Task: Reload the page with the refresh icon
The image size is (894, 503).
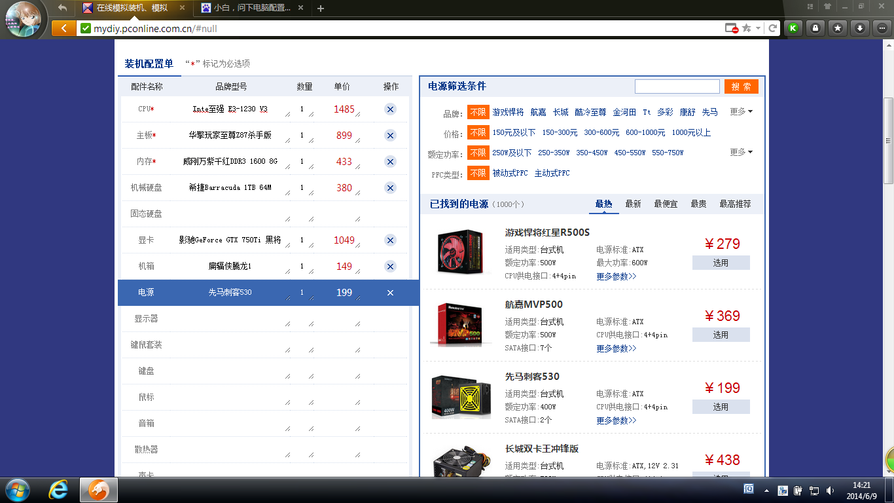Action: 773,28
